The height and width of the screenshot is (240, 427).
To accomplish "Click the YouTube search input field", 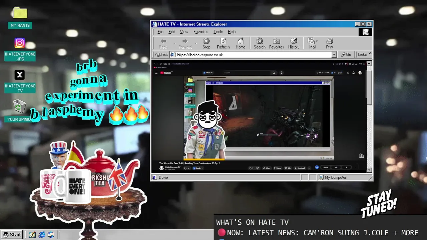I will 246,73.
